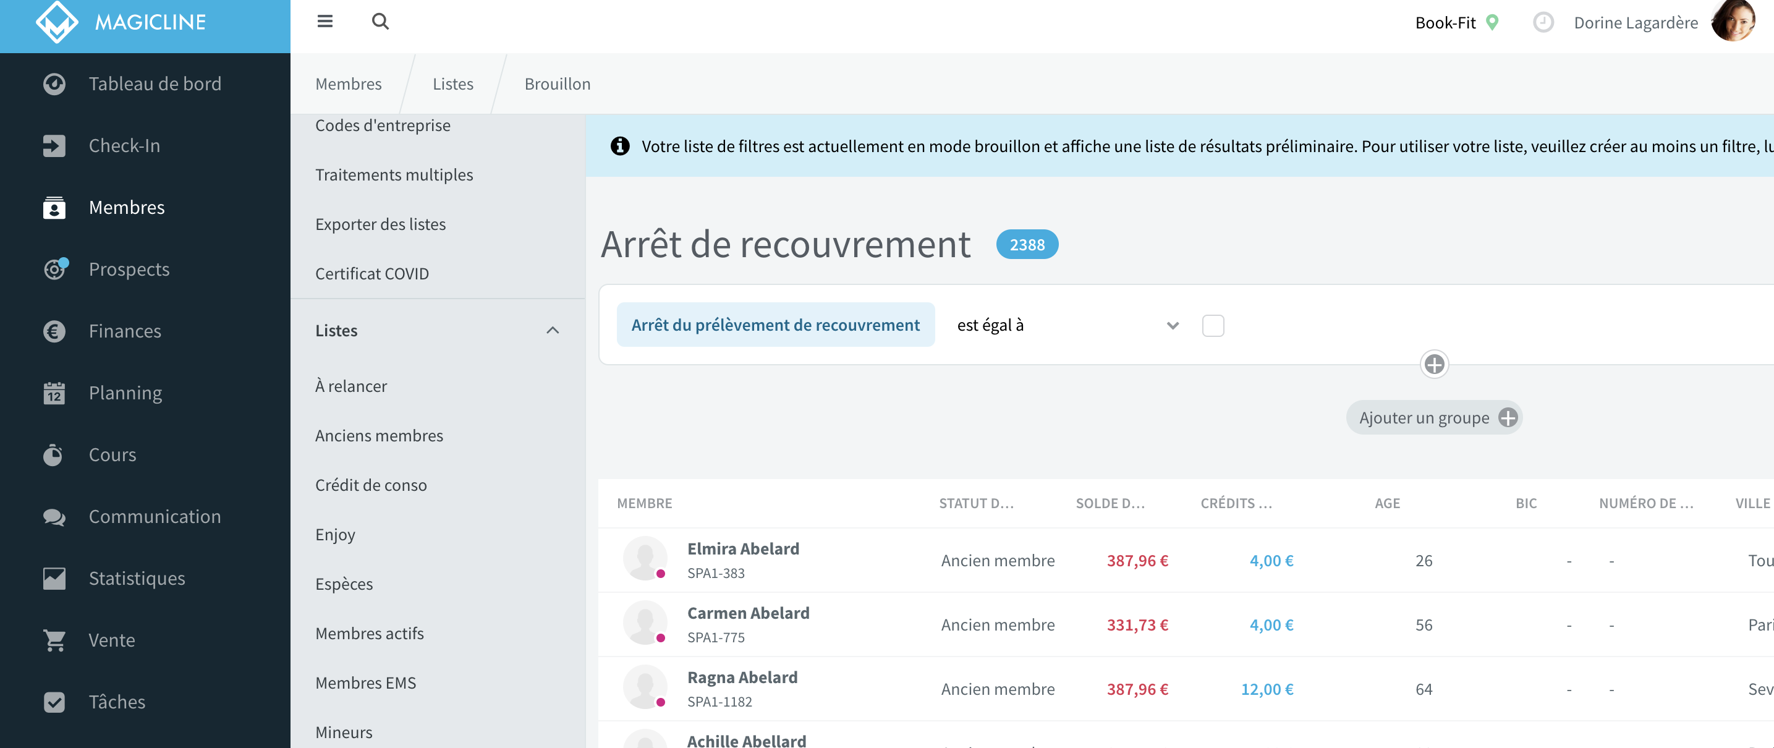Open the À relancer list
1774x748 pixels.
(351, 386)
